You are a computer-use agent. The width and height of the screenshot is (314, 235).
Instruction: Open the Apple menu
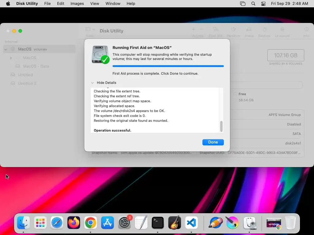point(8,4)
